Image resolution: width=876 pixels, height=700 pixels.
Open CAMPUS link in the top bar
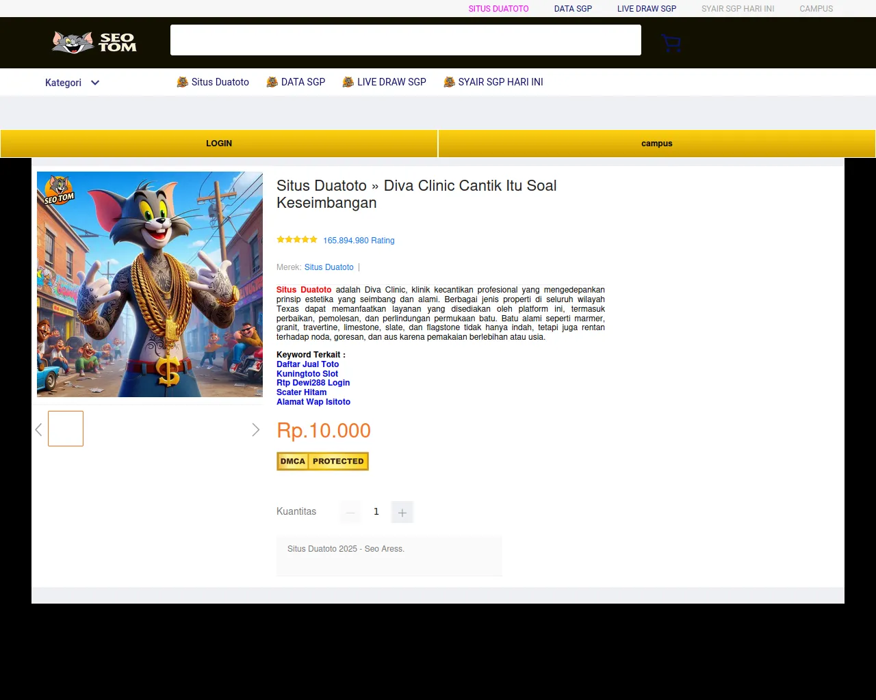816,9
